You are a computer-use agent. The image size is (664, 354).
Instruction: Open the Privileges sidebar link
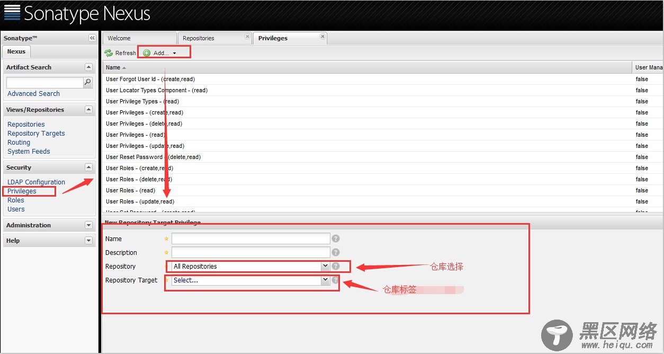tap(22, 191)
